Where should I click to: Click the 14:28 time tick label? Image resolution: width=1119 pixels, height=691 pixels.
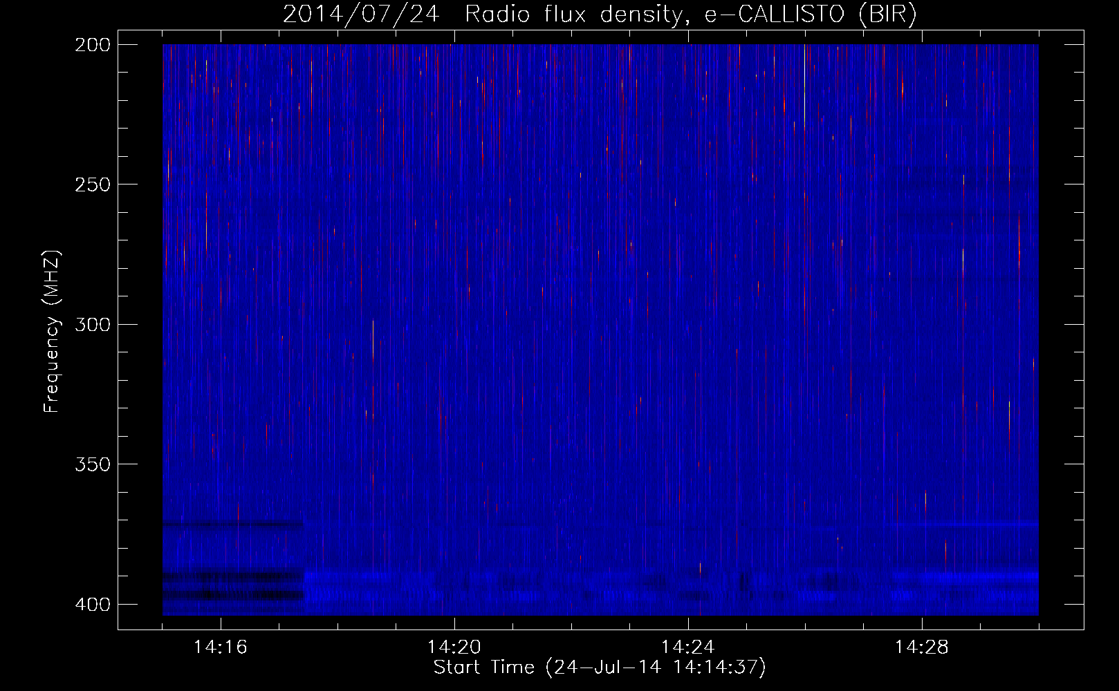pyautogui.click(x=922, y=647)
